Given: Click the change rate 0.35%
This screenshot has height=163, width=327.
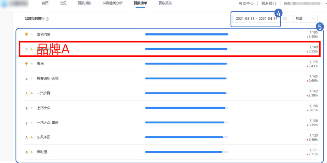Looking at the screenshot, I should tap(313, 125).
